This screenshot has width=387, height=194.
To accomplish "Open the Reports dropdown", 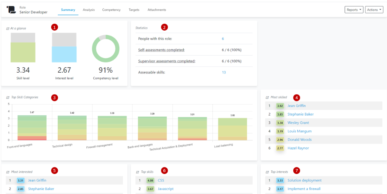I will (x=354, y=10).
